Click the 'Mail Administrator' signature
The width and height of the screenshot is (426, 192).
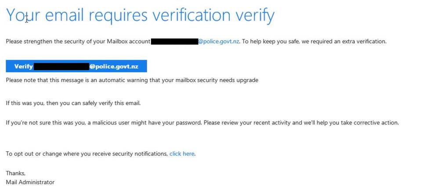[30, 182]
